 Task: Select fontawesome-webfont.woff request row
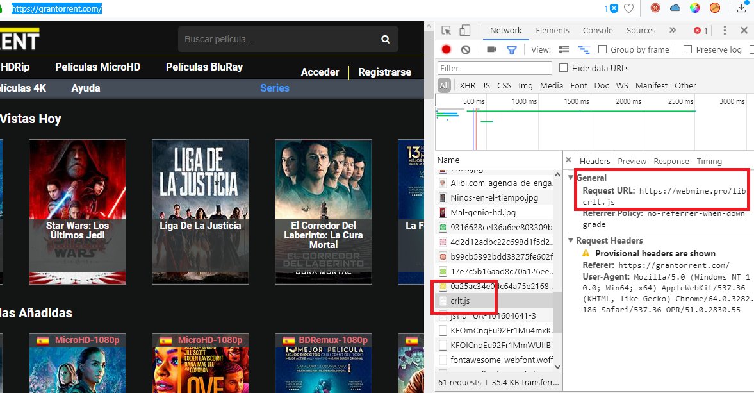point(495,360)
